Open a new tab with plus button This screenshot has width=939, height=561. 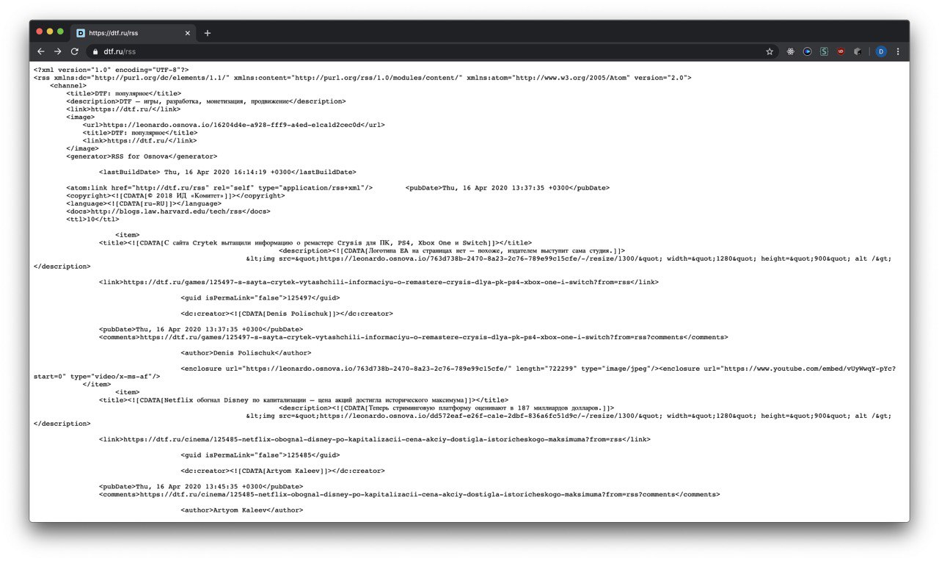208,33
